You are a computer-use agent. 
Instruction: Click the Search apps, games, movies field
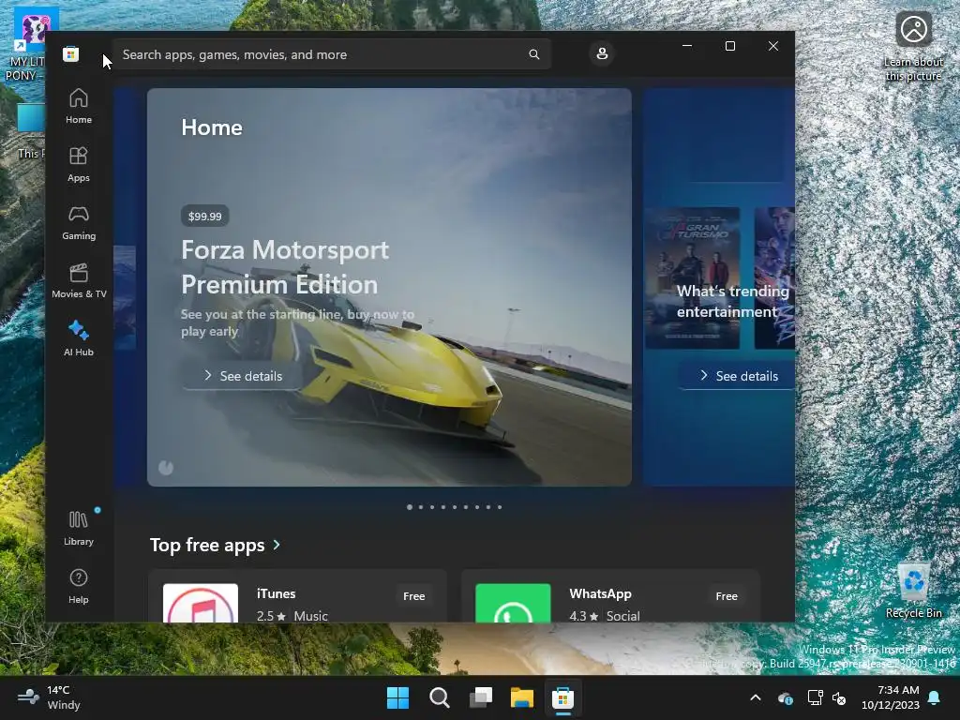click(331, 54)
